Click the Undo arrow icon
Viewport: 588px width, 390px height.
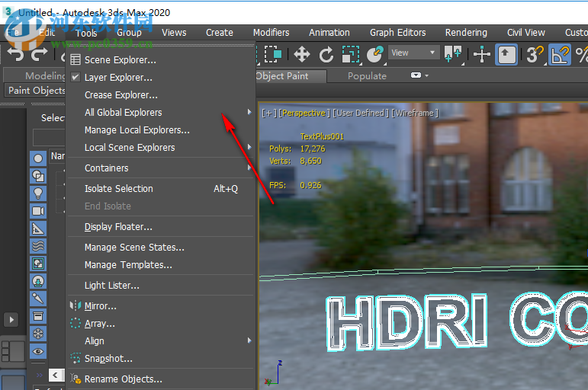(x=16, y=55)
